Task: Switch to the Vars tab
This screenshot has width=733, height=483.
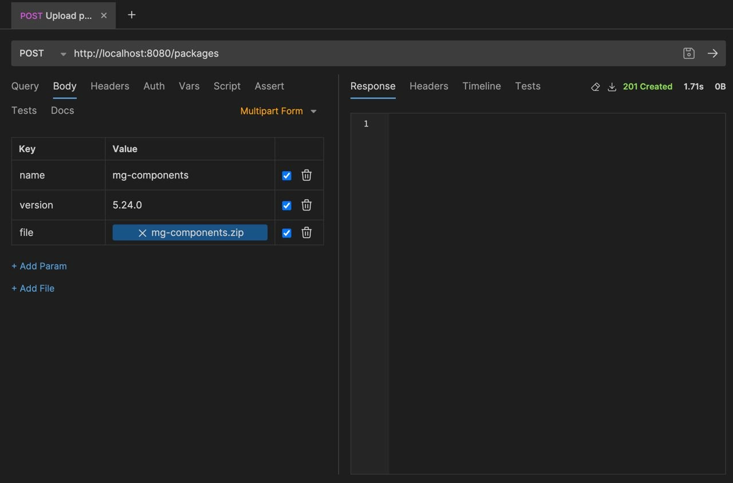Action: point(189,86)
